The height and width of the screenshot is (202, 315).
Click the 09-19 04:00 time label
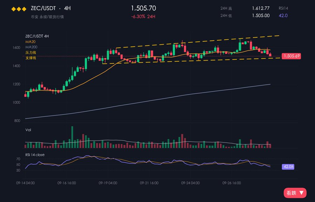click(108, 183)
